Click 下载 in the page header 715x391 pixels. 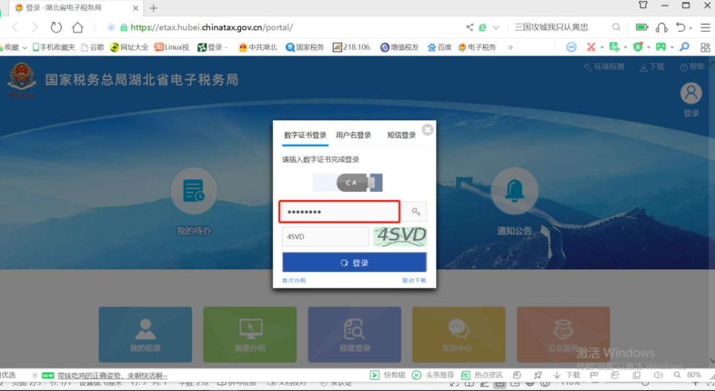(652, 67)
